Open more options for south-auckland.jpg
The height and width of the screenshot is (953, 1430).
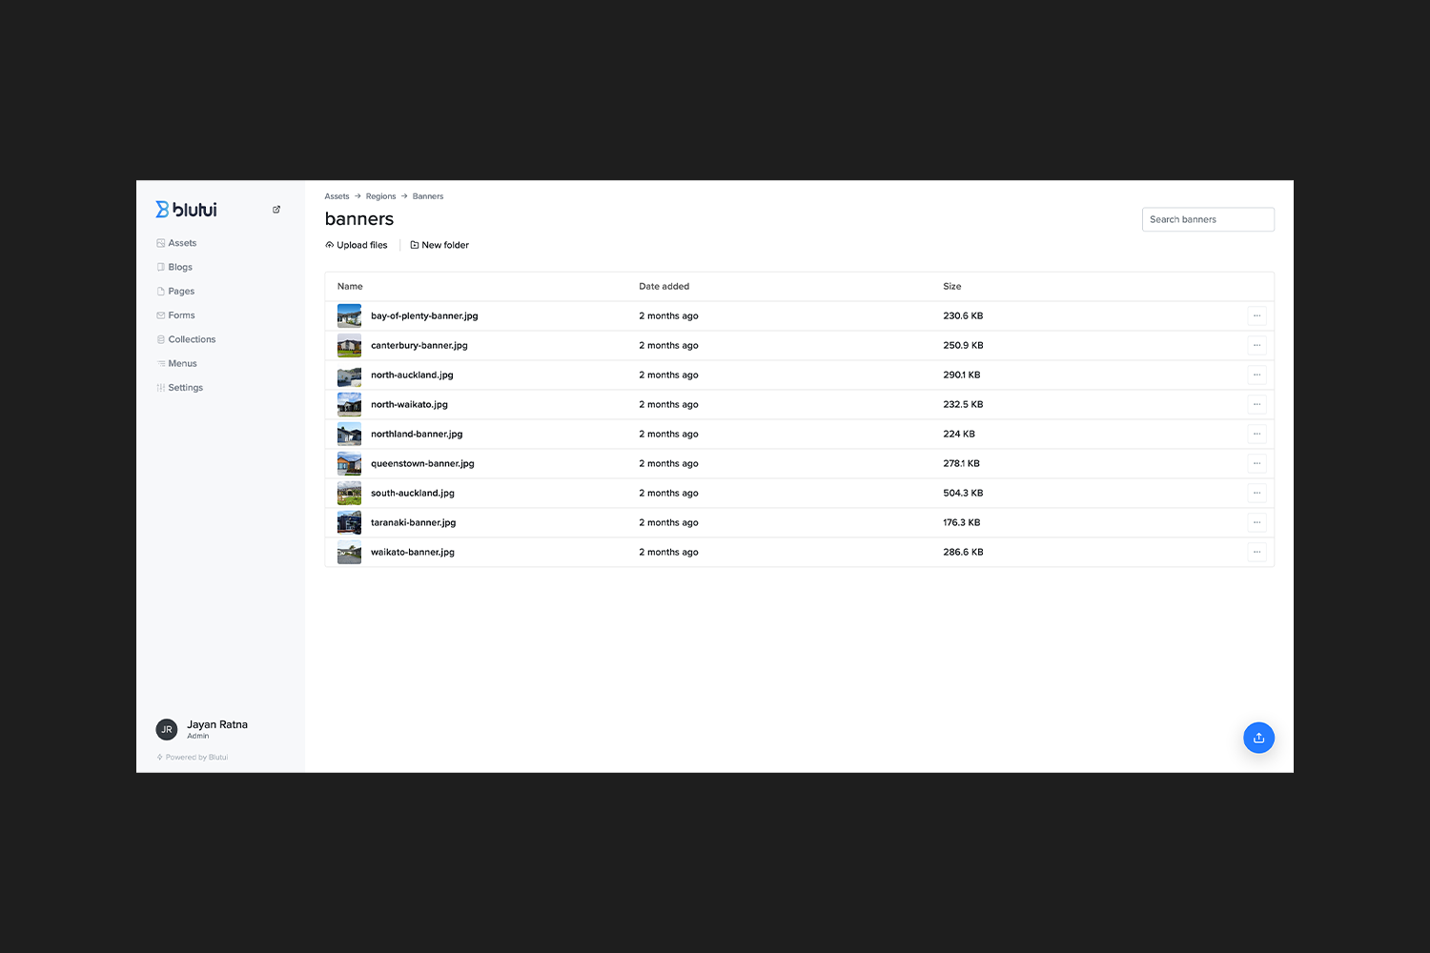coord(1256,493)
